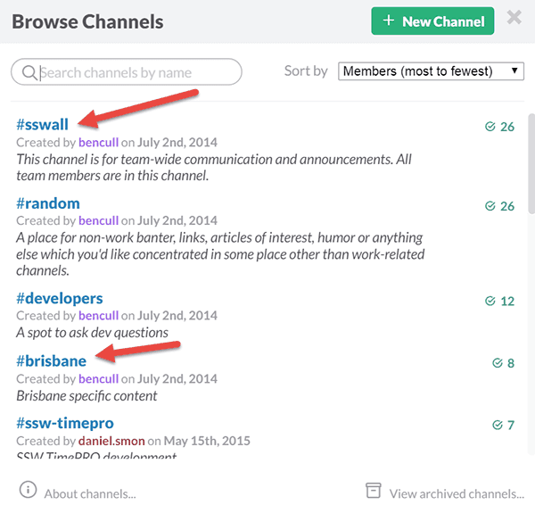Open the Sort by dropdown
This screenshot has width=535, height=513.
(x=431, y=71)
